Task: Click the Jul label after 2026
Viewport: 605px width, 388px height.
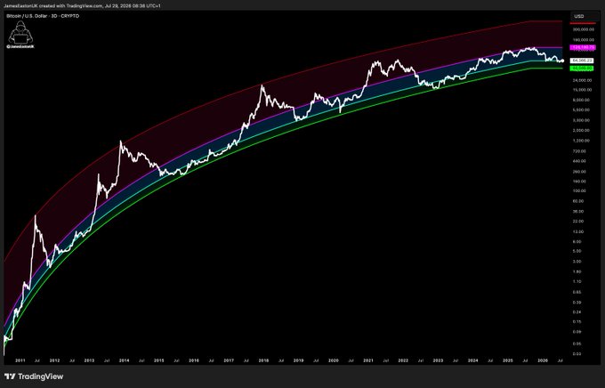Action: (561, 360)
